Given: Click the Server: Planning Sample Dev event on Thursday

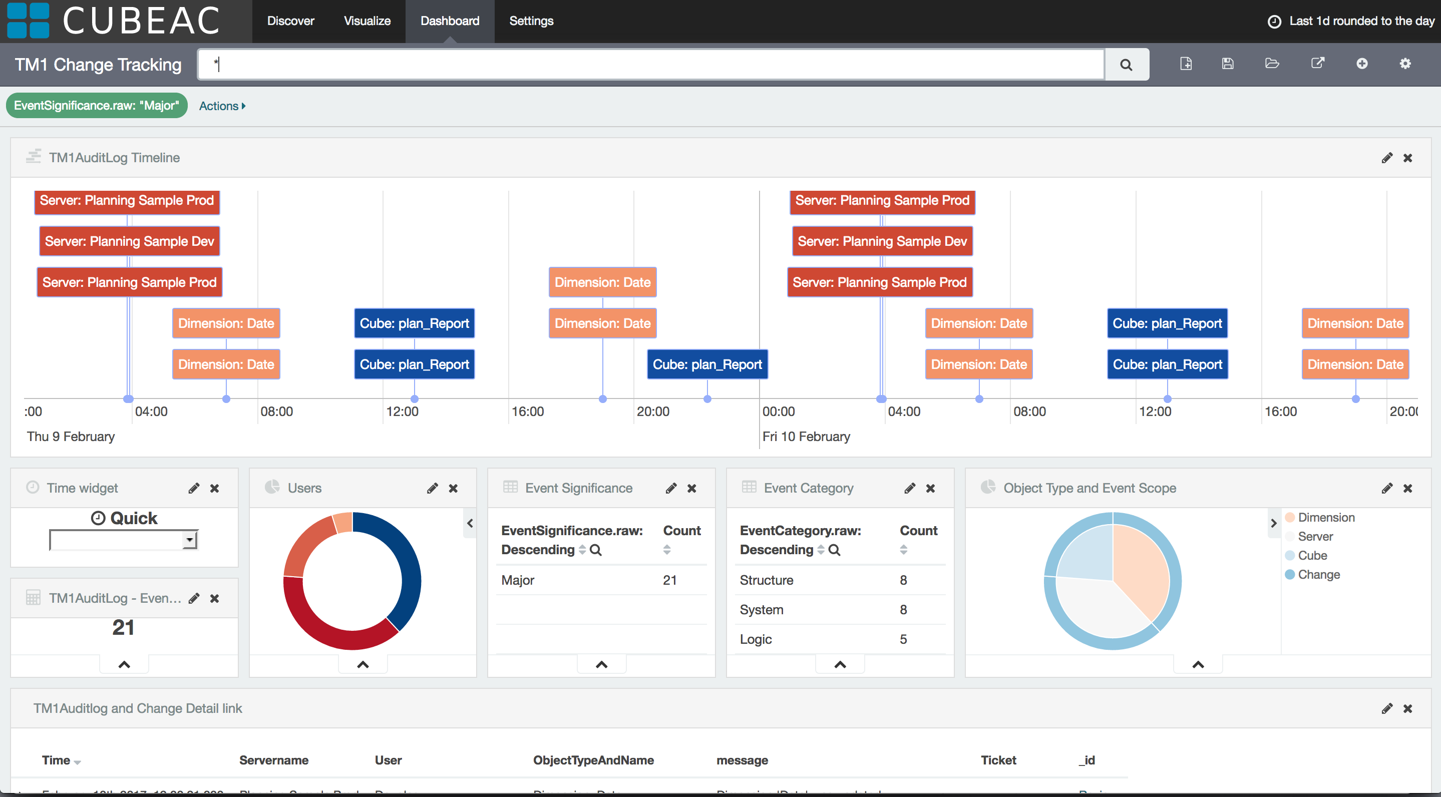Looking at the screenshot, I should (x=129, y=241).
